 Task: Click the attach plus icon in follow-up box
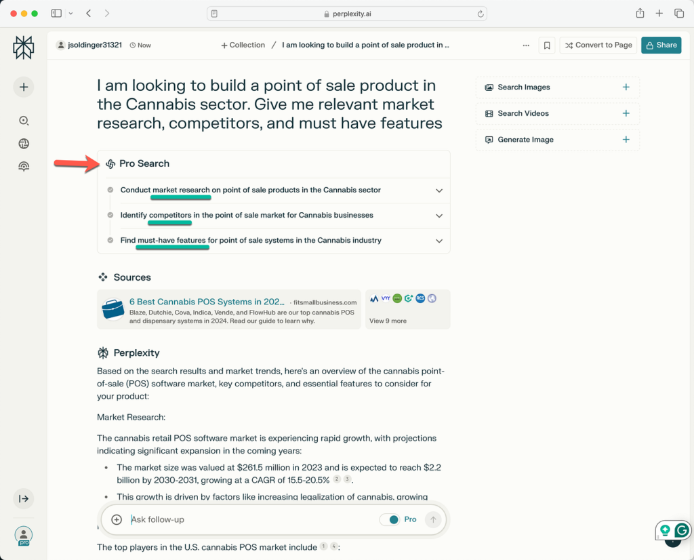pos(117,519)
